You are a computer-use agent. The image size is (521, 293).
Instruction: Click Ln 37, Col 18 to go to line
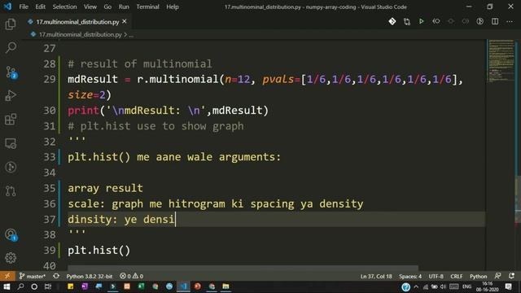(x=376, y=276)
